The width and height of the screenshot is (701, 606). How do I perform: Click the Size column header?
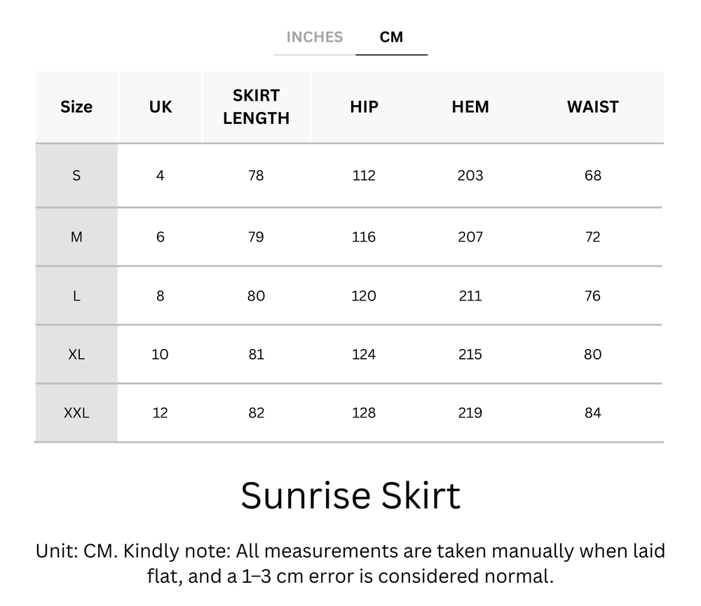[x=76, y=106]
